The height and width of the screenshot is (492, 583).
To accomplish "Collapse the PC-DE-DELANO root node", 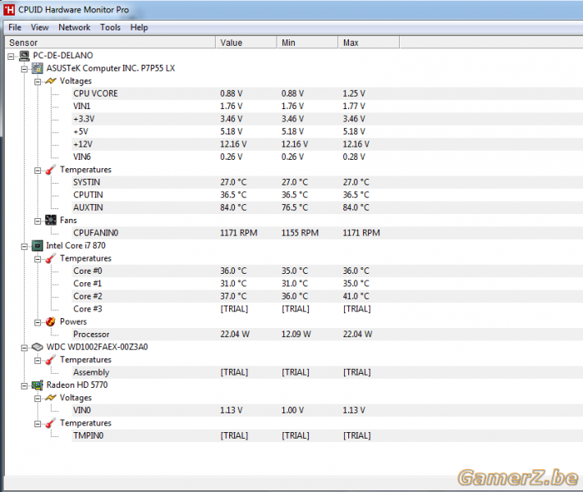I will pyautogui.click(x=11, y=57).
